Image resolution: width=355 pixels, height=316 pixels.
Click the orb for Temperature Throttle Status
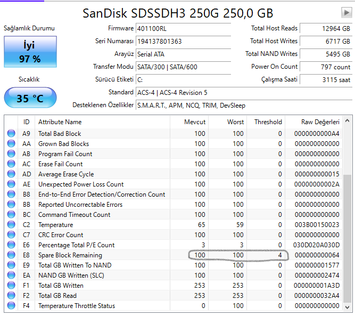coord(11,306)
